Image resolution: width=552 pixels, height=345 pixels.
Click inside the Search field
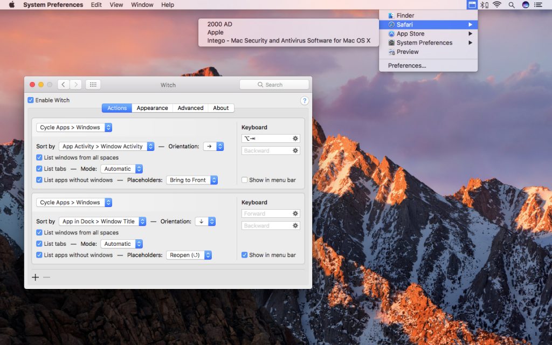(274, 85)
